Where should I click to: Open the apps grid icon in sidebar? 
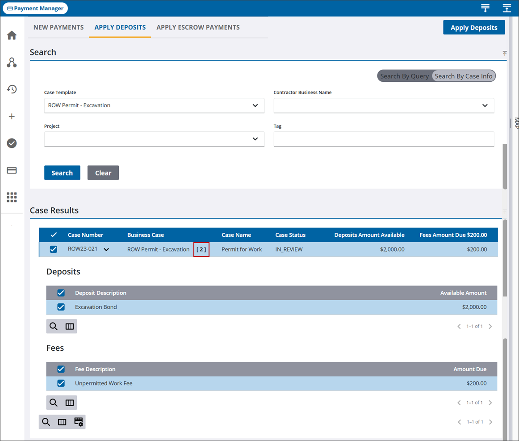(x=12, y=197)
